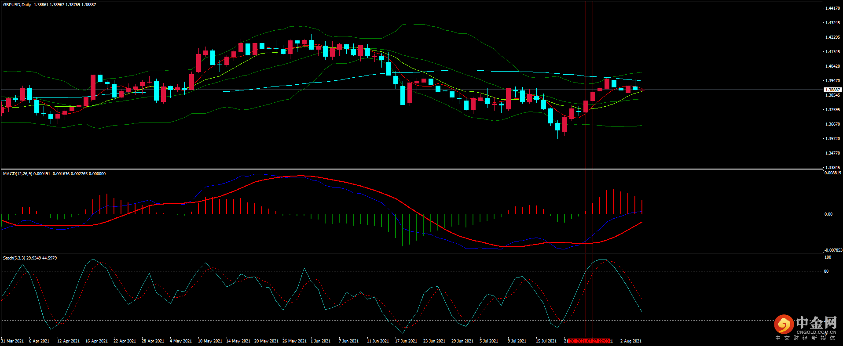Click the 1.44170 price axis label
The image size is (843, 346).
832,8
